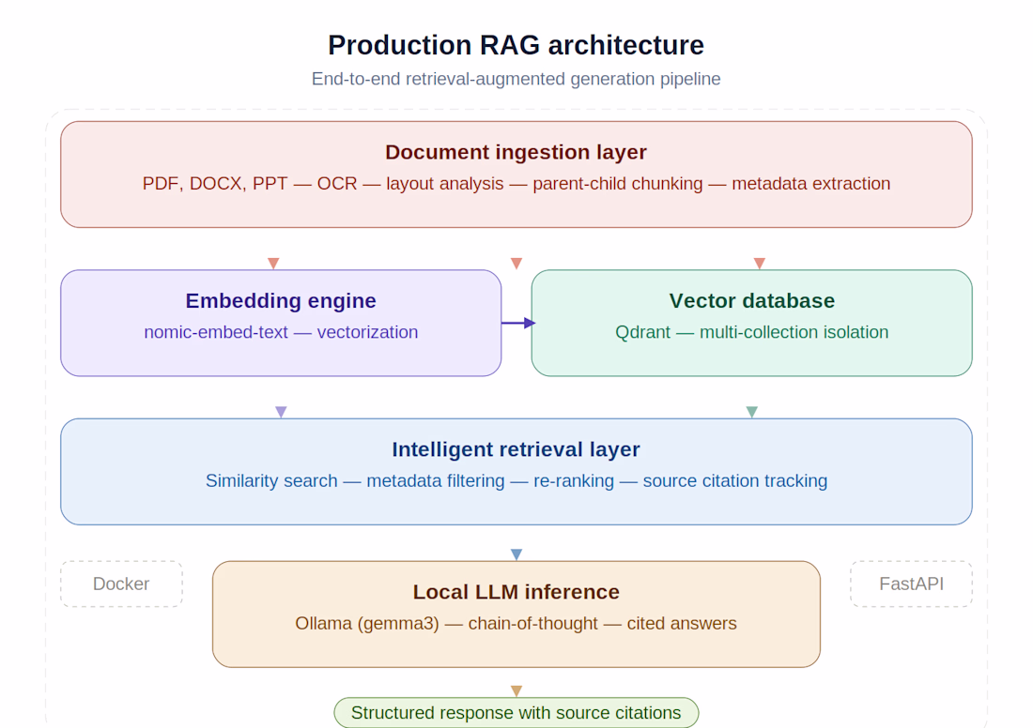Click the Docker dashed label box

click(x=121, y=584)
